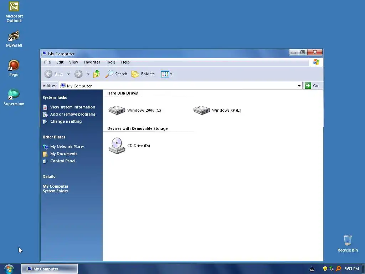The image size is (365, 274).
Task: Show the Folders pane
Action: tap(143, 74)
